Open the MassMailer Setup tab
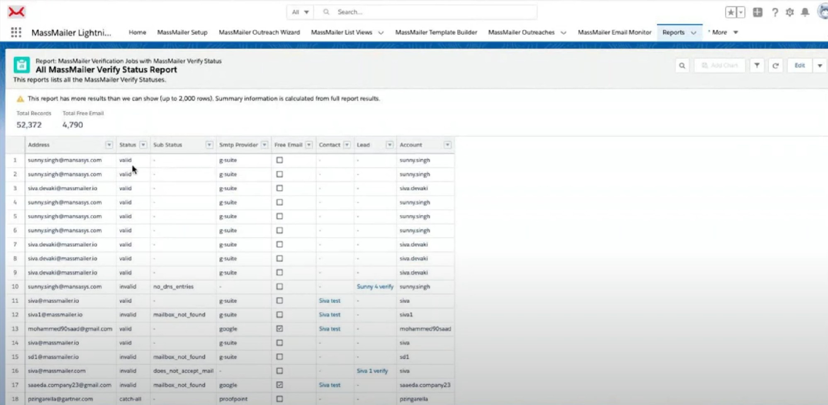 [182, 32]
